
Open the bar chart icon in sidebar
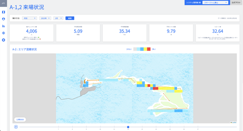(3, 26)
